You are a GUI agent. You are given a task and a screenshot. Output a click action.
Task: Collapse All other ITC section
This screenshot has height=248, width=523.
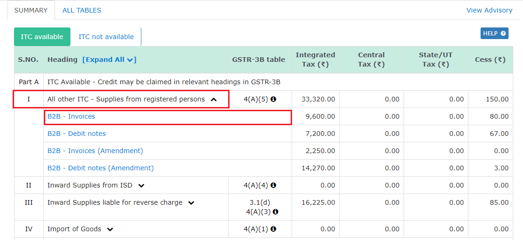tap(214, 99)
